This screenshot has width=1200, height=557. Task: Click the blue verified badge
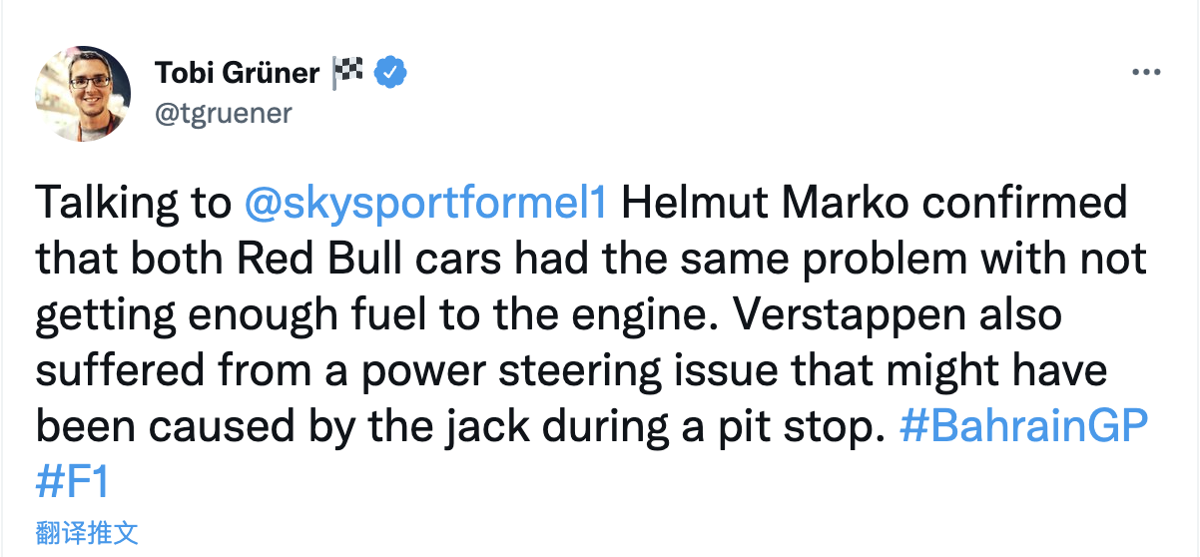[388, 73]
